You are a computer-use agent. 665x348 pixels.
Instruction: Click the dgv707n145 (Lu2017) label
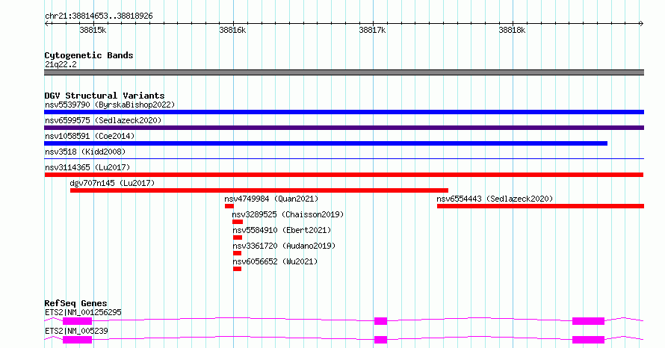[112, 183]
